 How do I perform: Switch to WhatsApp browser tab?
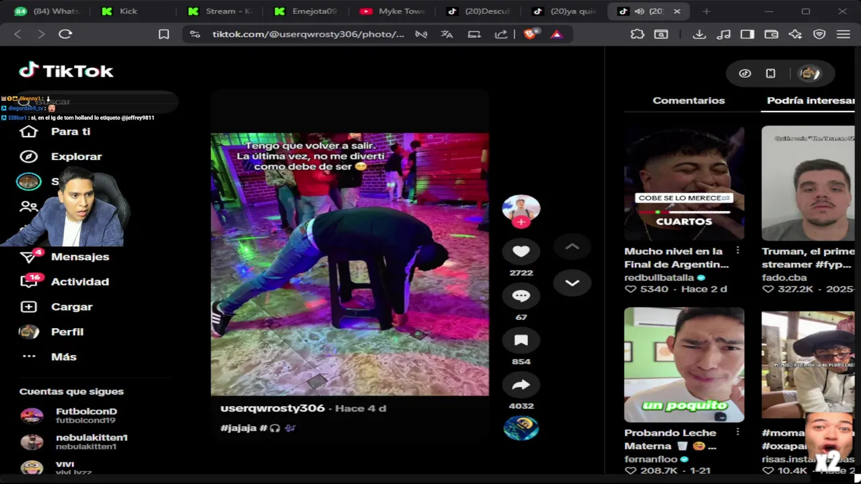(47, 11)
